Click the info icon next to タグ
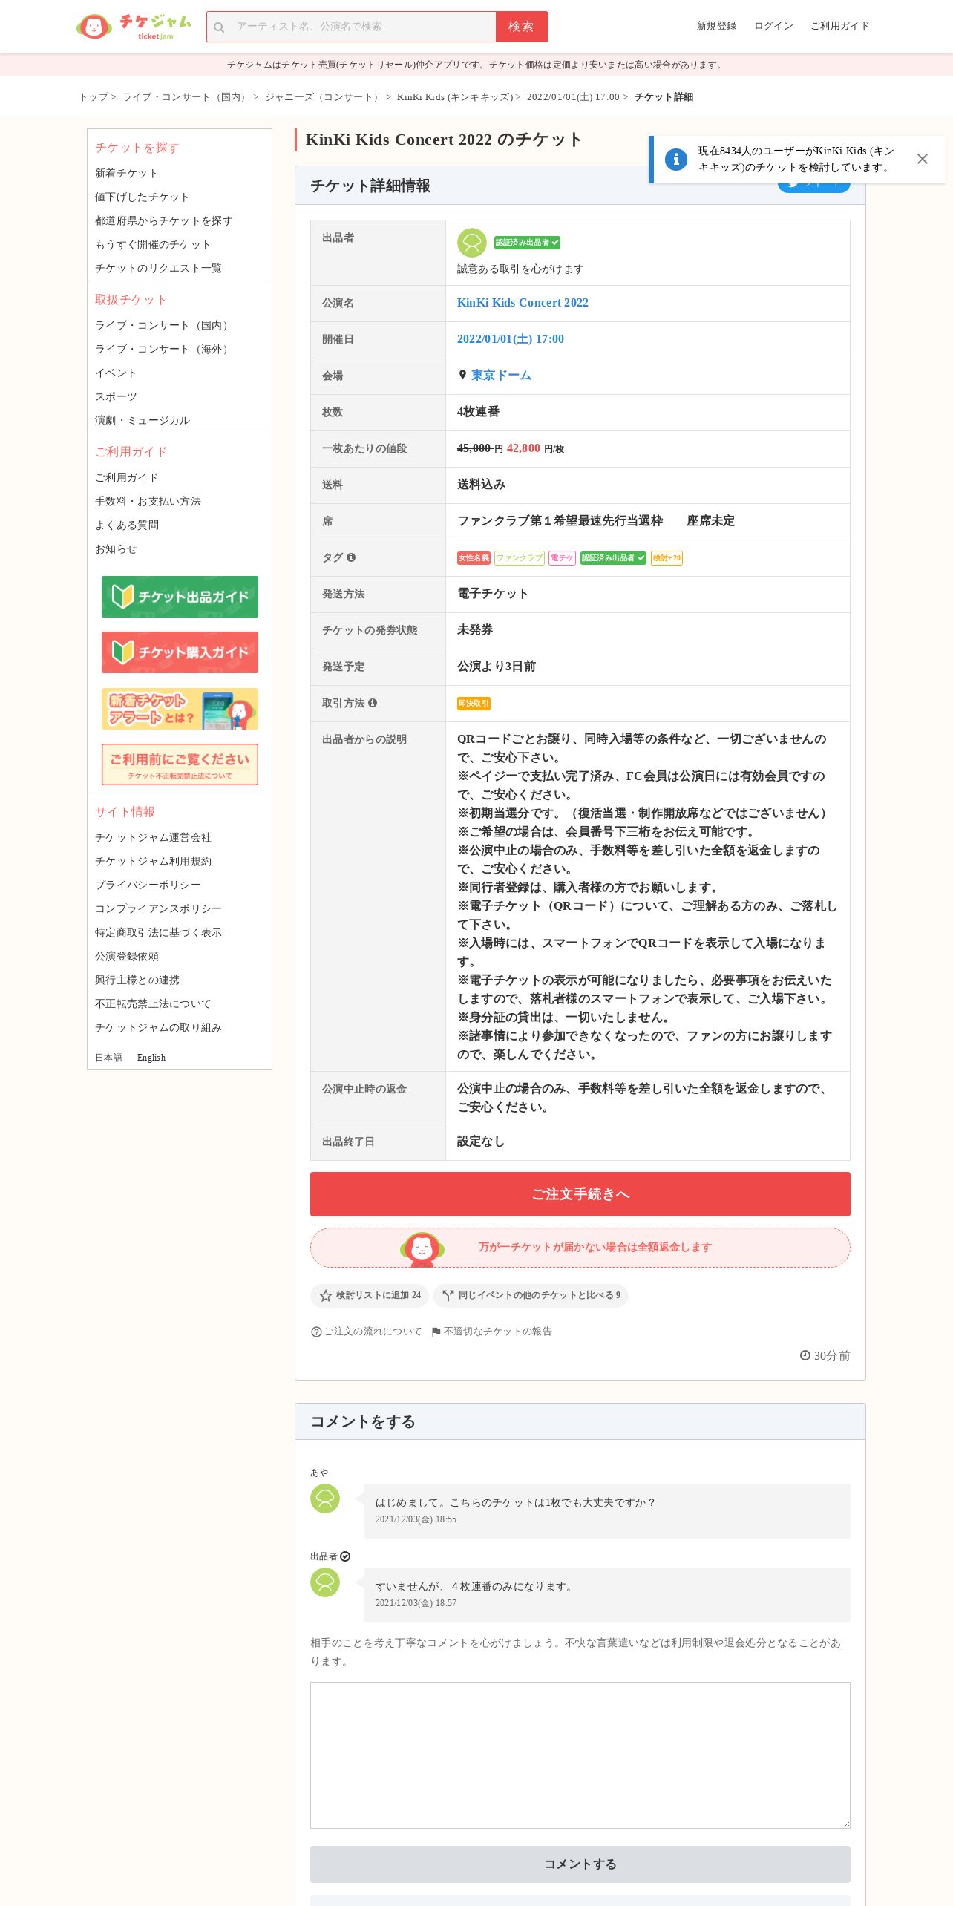This screenshot has height=1906, width=953. 351,557
